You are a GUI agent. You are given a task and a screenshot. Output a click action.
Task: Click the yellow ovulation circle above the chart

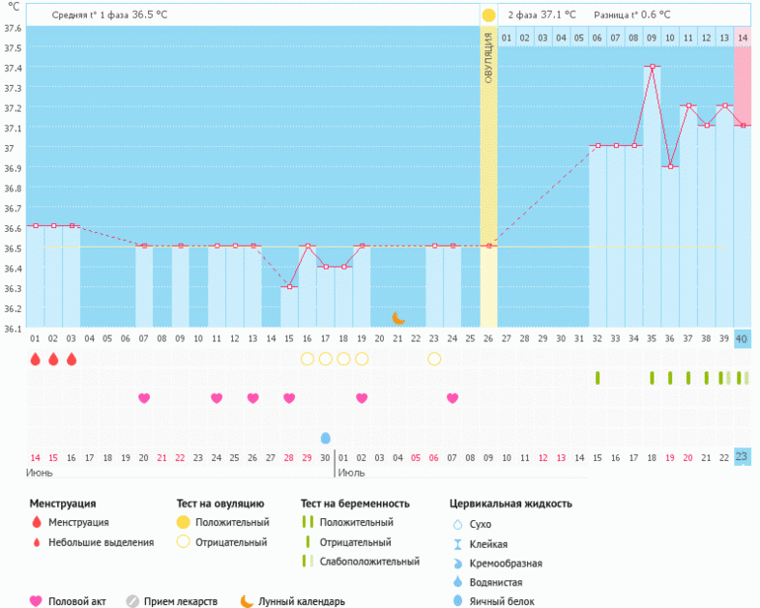(489, 16)
